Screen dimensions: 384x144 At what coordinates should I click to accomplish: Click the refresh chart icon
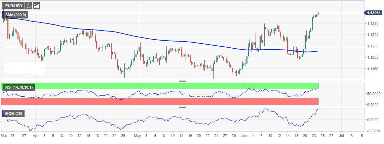coord(29,6)
